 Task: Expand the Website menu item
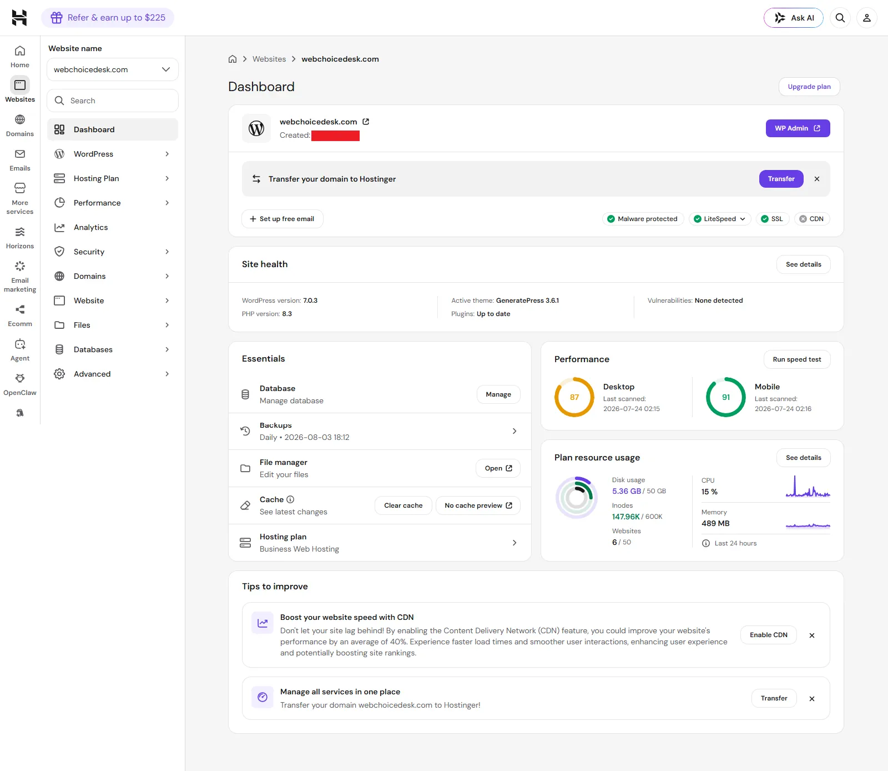(113, 301)
